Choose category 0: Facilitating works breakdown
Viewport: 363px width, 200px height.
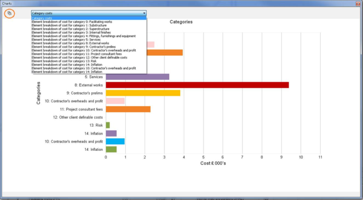pos(89,22)
